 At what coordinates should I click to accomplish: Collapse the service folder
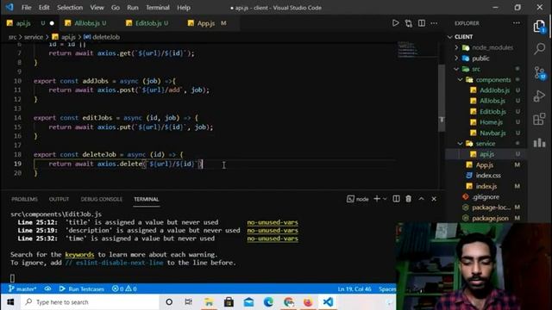pos(461,144)
